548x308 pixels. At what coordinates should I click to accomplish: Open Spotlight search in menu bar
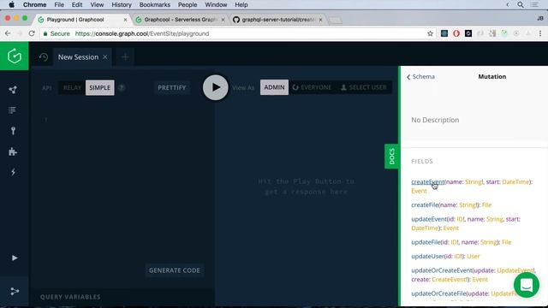[521, 4]
